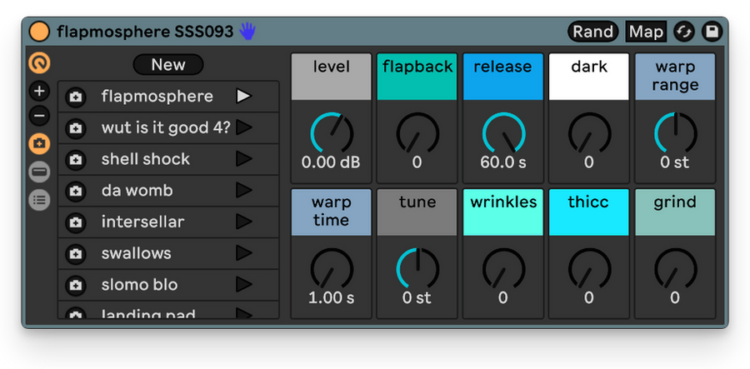Select the da womb variation name
This screenshot has height=369, width=750.
point(137,190)
